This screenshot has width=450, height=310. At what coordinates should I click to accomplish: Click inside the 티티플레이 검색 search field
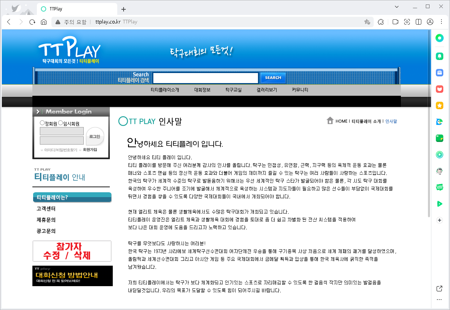click(x=205, y=77)
